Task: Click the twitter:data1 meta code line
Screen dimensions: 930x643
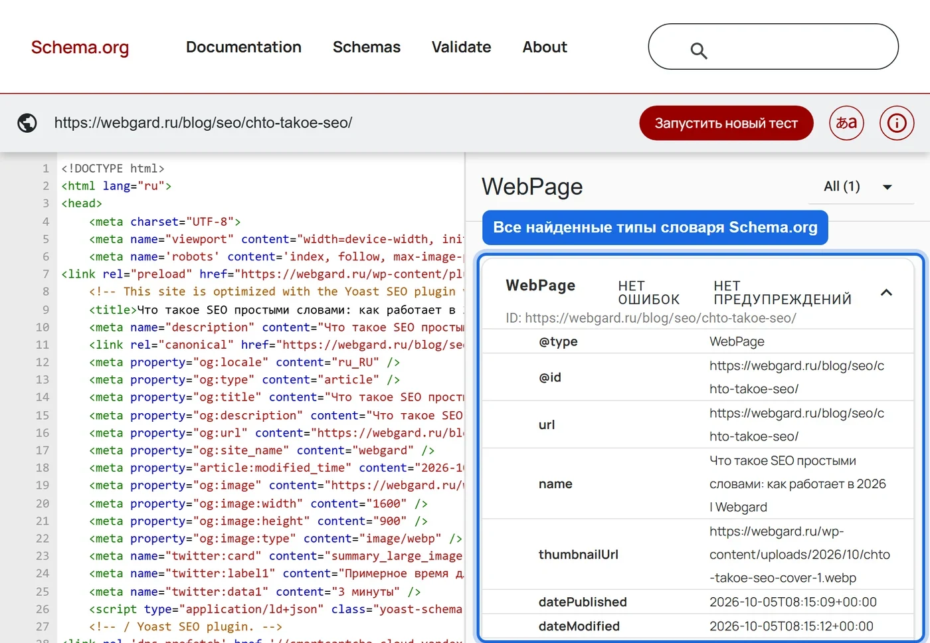Action: (x=255, y=592)
